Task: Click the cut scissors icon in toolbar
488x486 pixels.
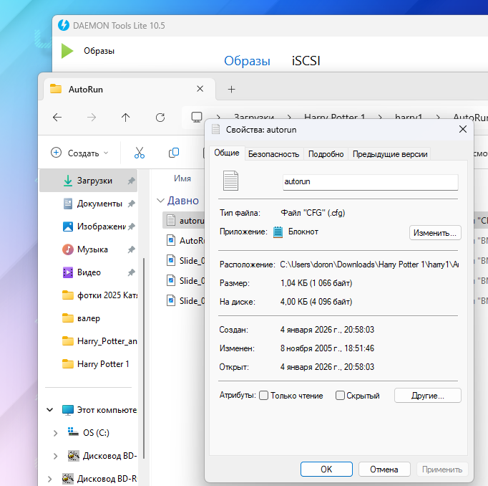Action: [x=140, y=153]
